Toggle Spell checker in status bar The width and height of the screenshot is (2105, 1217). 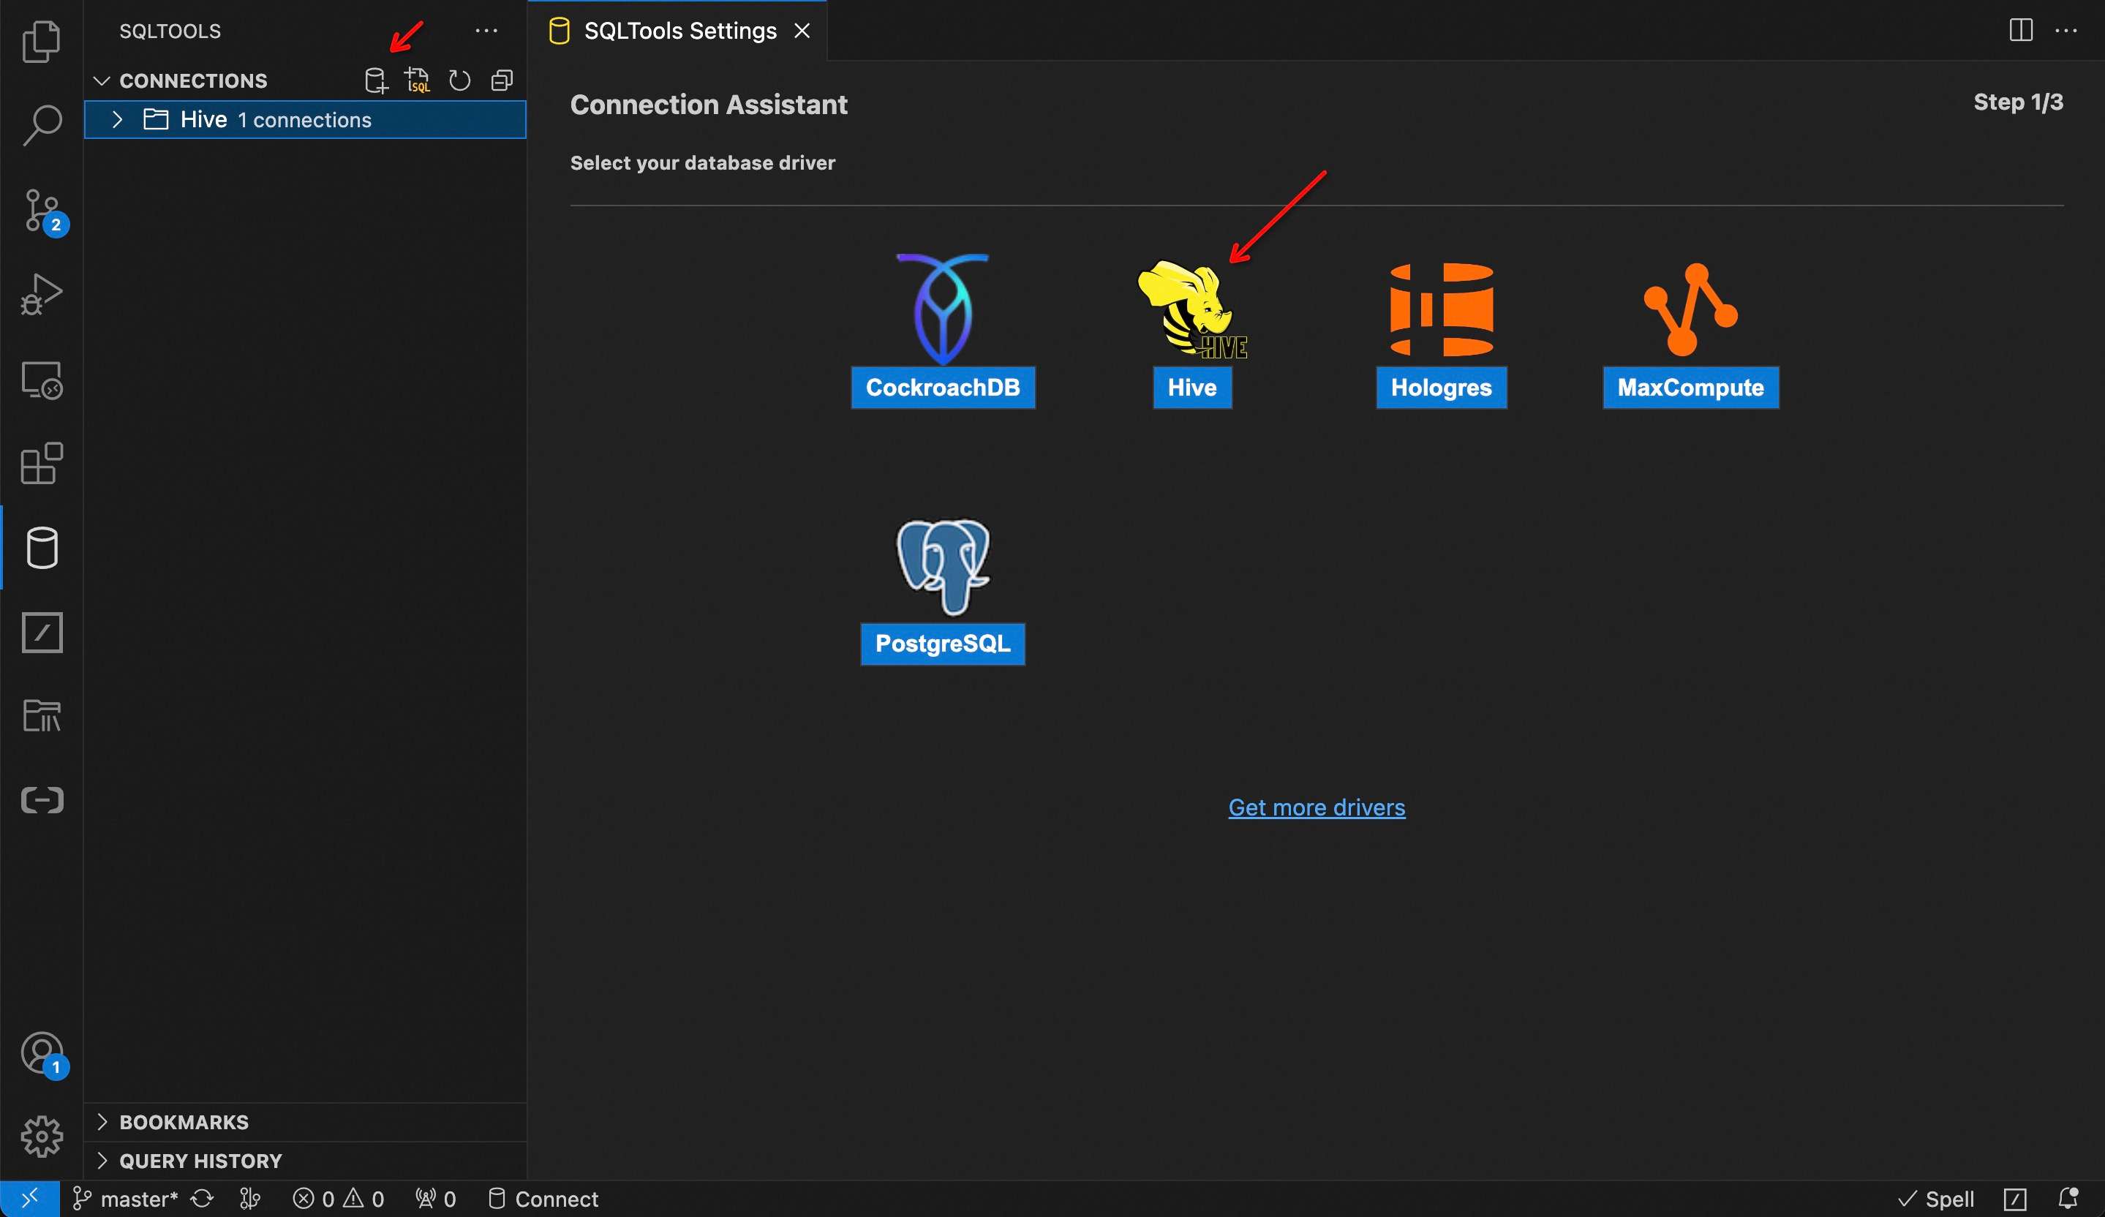1935,1199
